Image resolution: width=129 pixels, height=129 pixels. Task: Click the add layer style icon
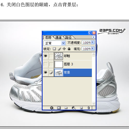(52, 108)
